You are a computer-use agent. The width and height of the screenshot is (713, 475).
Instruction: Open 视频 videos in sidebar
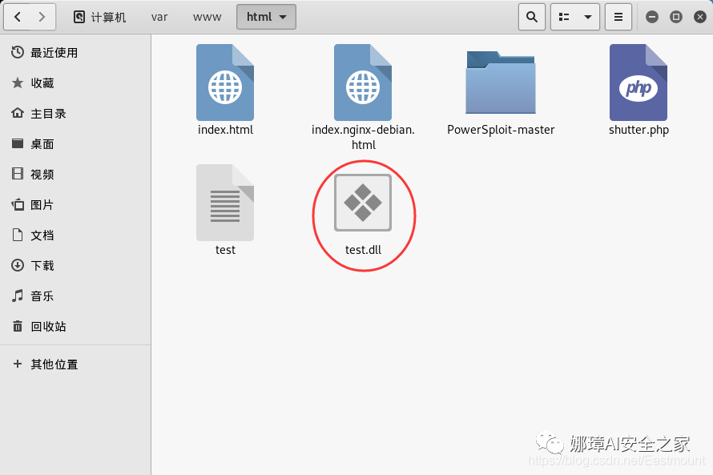(75, 174)
